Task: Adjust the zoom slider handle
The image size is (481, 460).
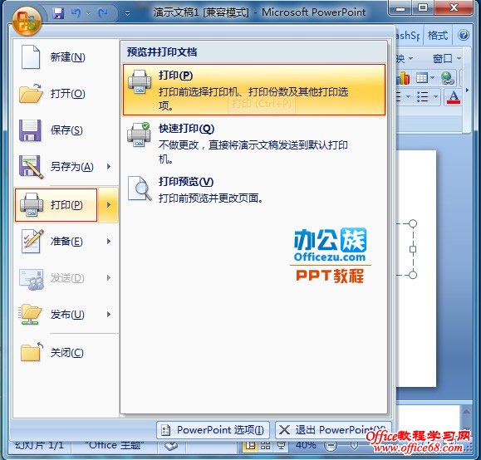Action: [x=354, y=446]
